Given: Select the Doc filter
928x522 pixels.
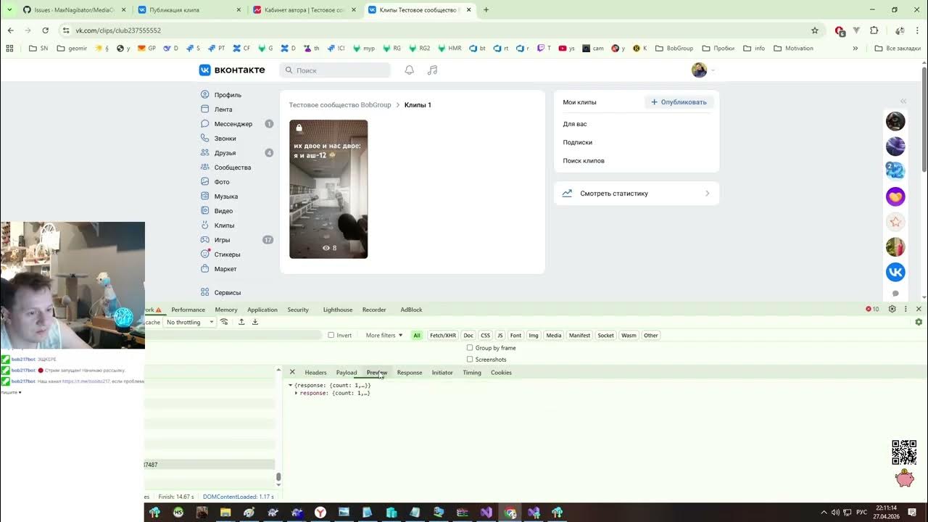Looking at the screenshot, I should point(468,336).
